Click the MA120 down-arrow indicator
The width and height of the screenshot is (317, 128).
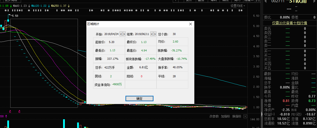point(49,6)
